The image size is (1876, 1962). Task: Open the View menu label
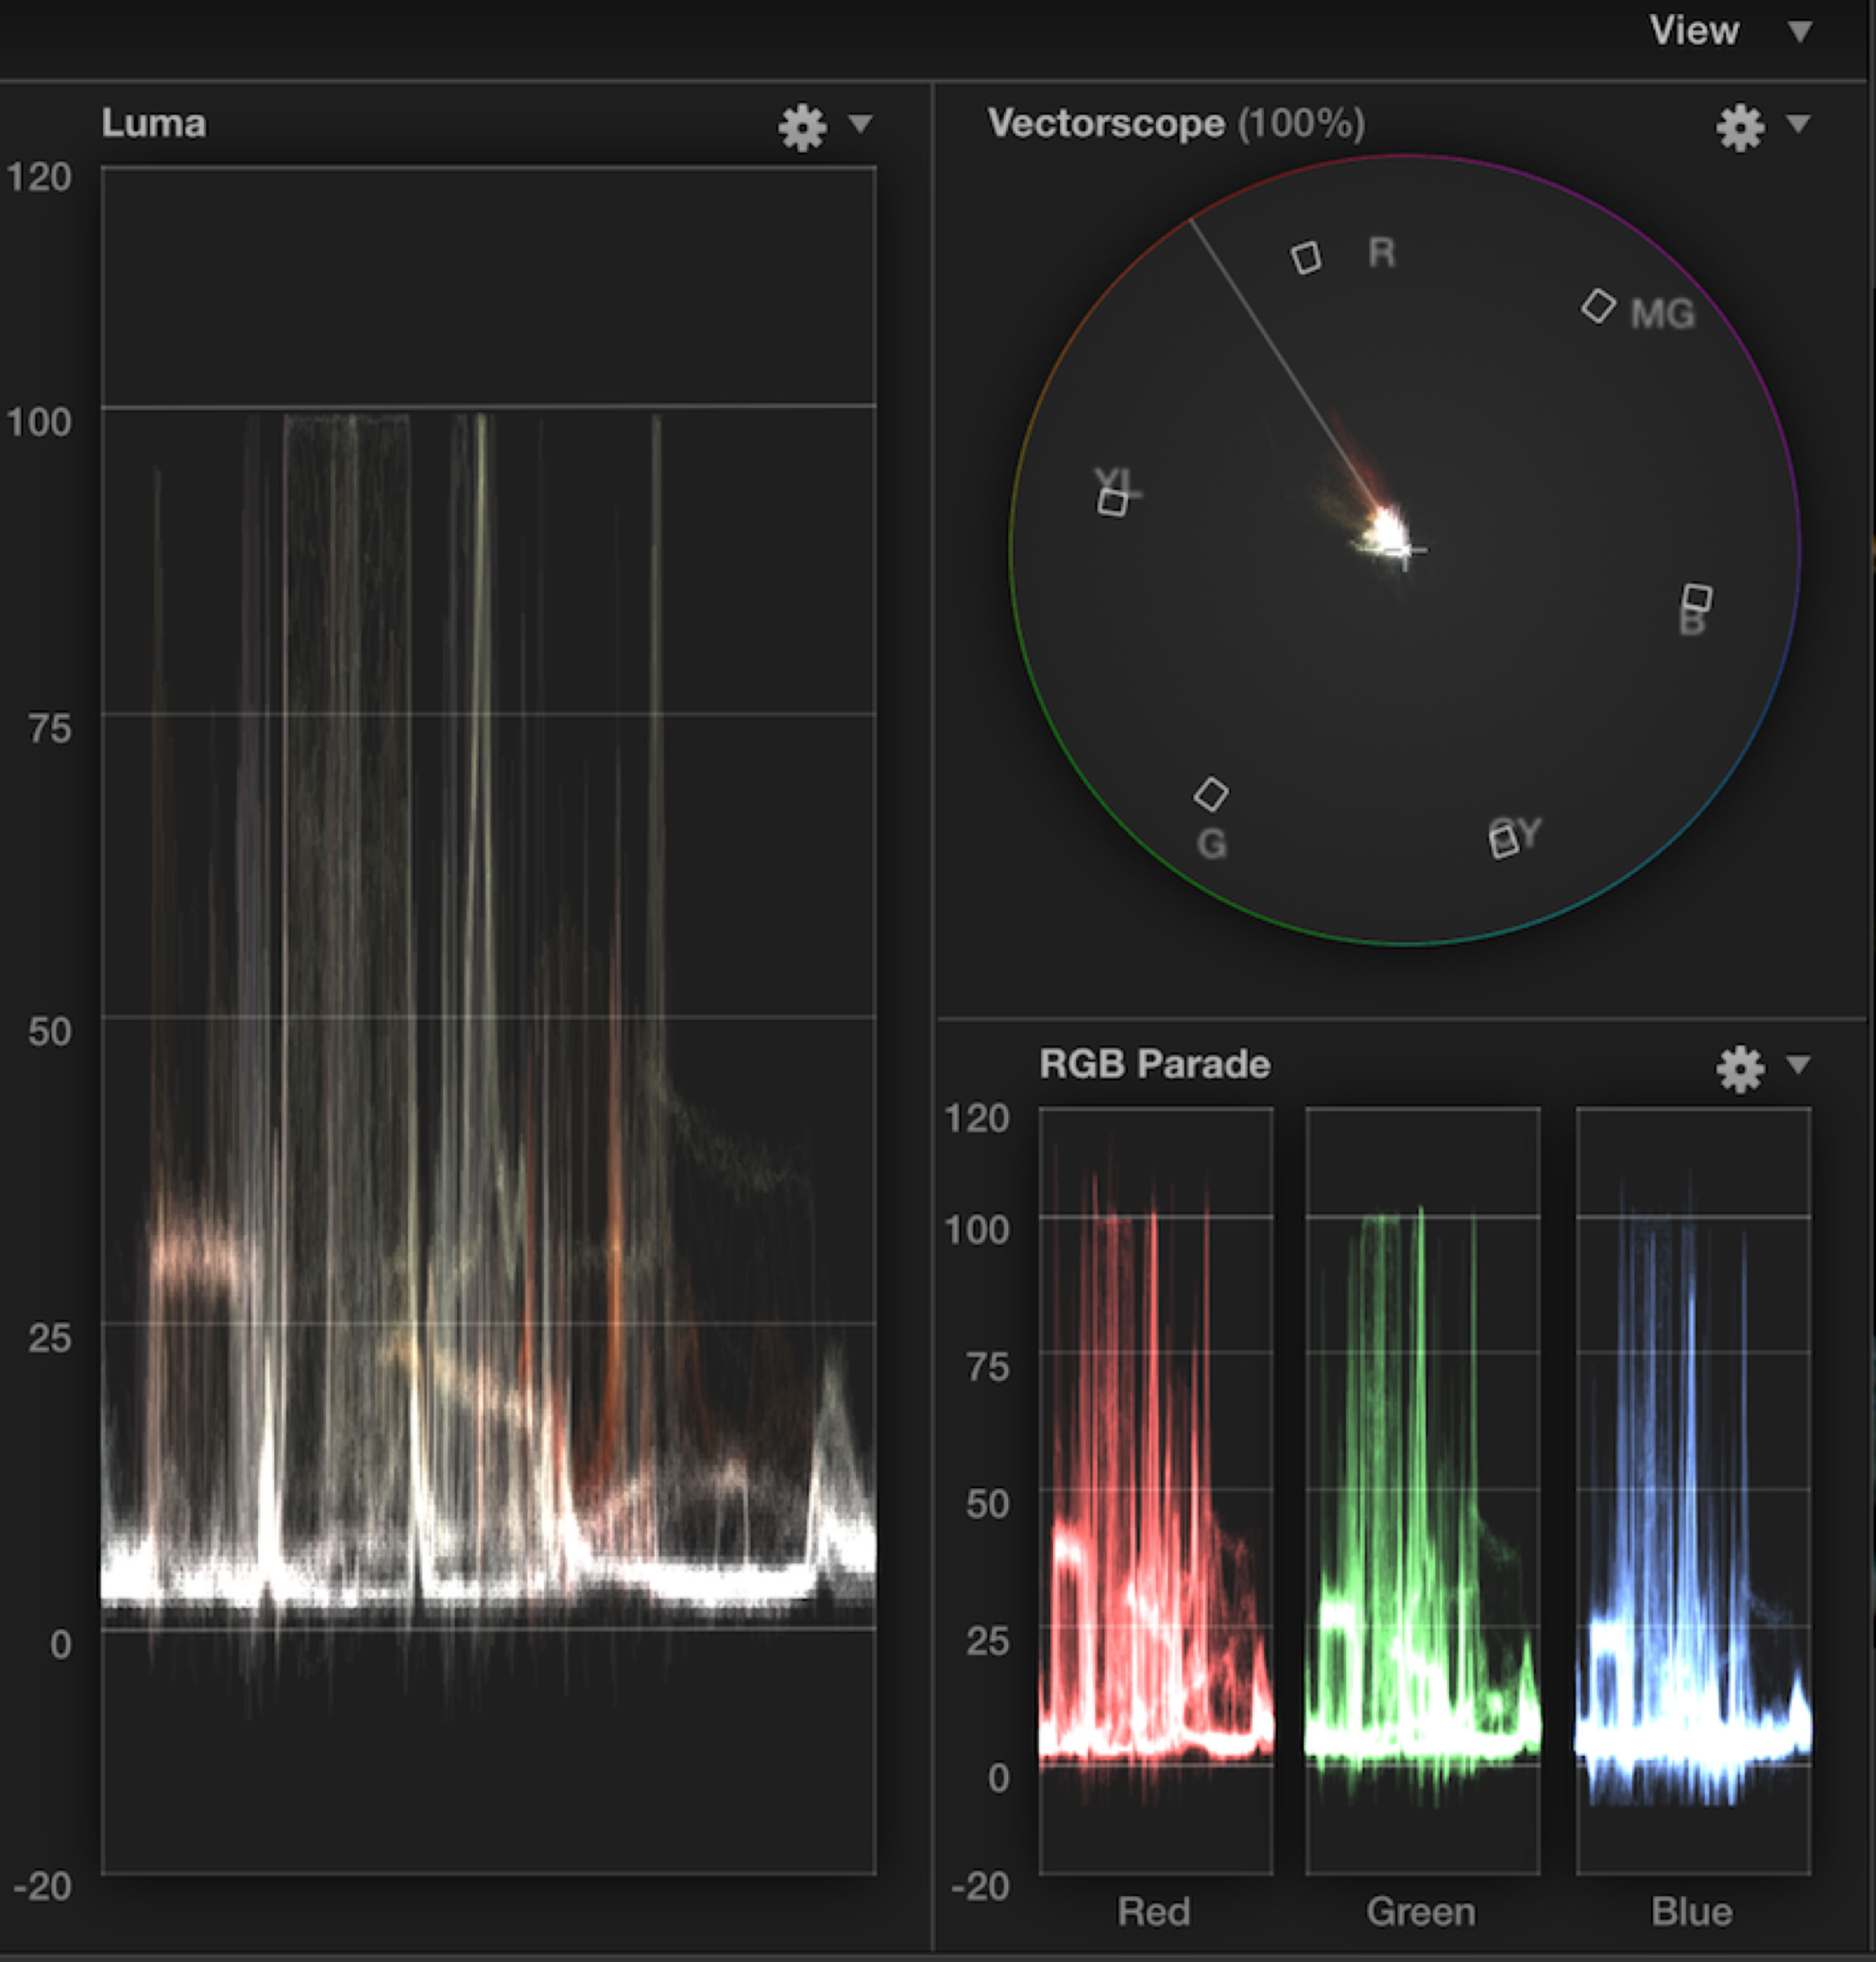(1694, 30)
